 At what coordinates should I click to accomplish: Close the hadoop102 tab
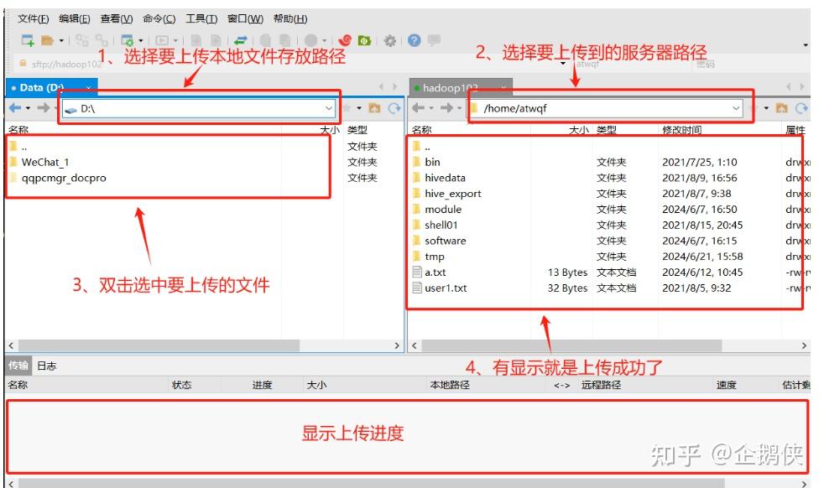(503, 87)
